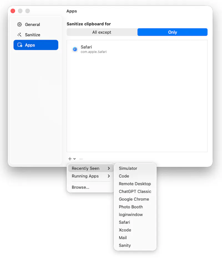This screenshot has width=222, height=260.
Task: Select Xcode in the submenu
Action: point(135,230)
